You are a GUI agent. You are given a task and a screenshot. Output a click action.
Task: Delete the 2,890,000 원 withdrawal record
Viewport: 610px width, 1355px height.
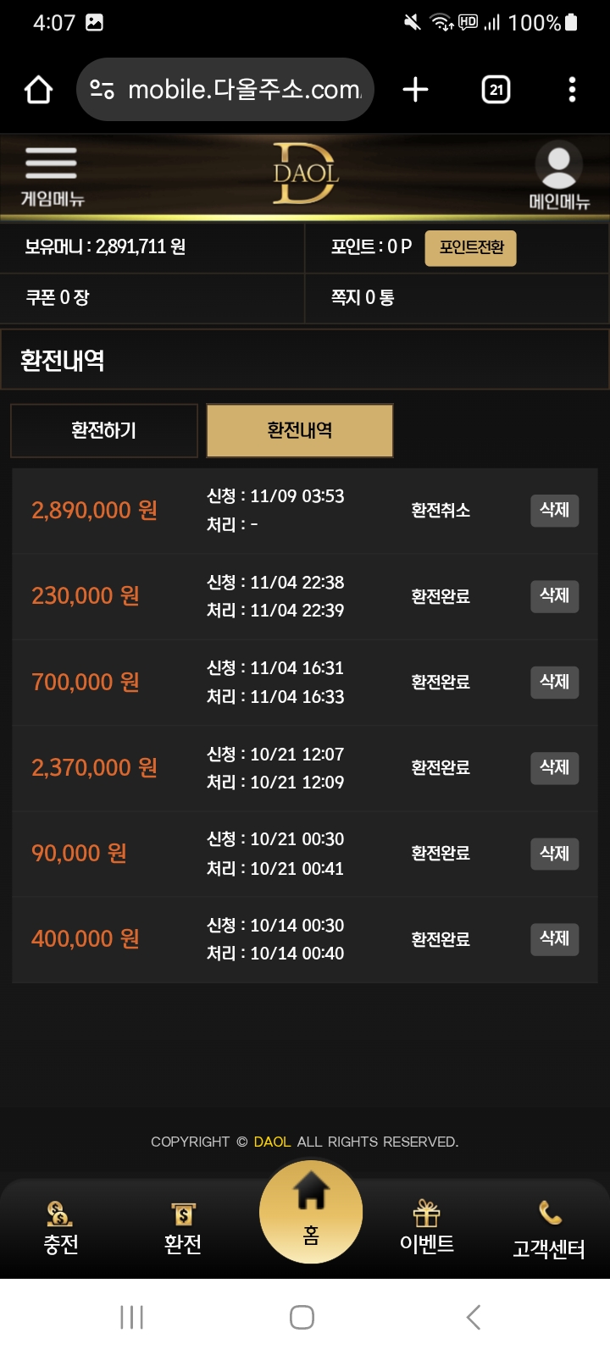click(554, 510)
